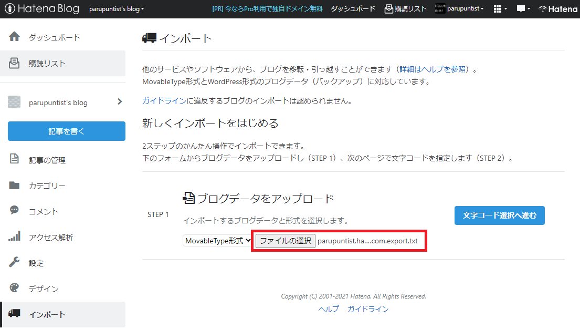Open the services grid icon menu
This screenshot has width=580, height=329.
[500, 9]
